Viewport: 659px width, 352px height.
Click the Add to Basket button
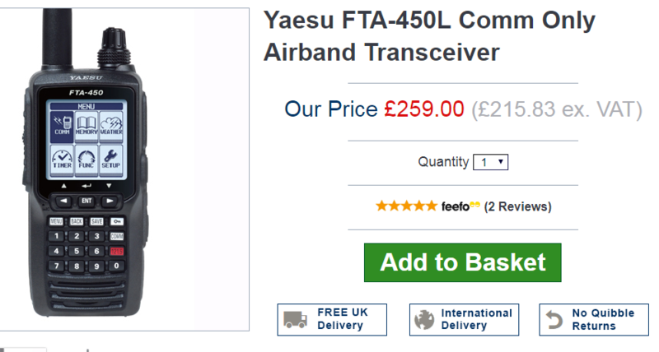(x=462, y=262)
